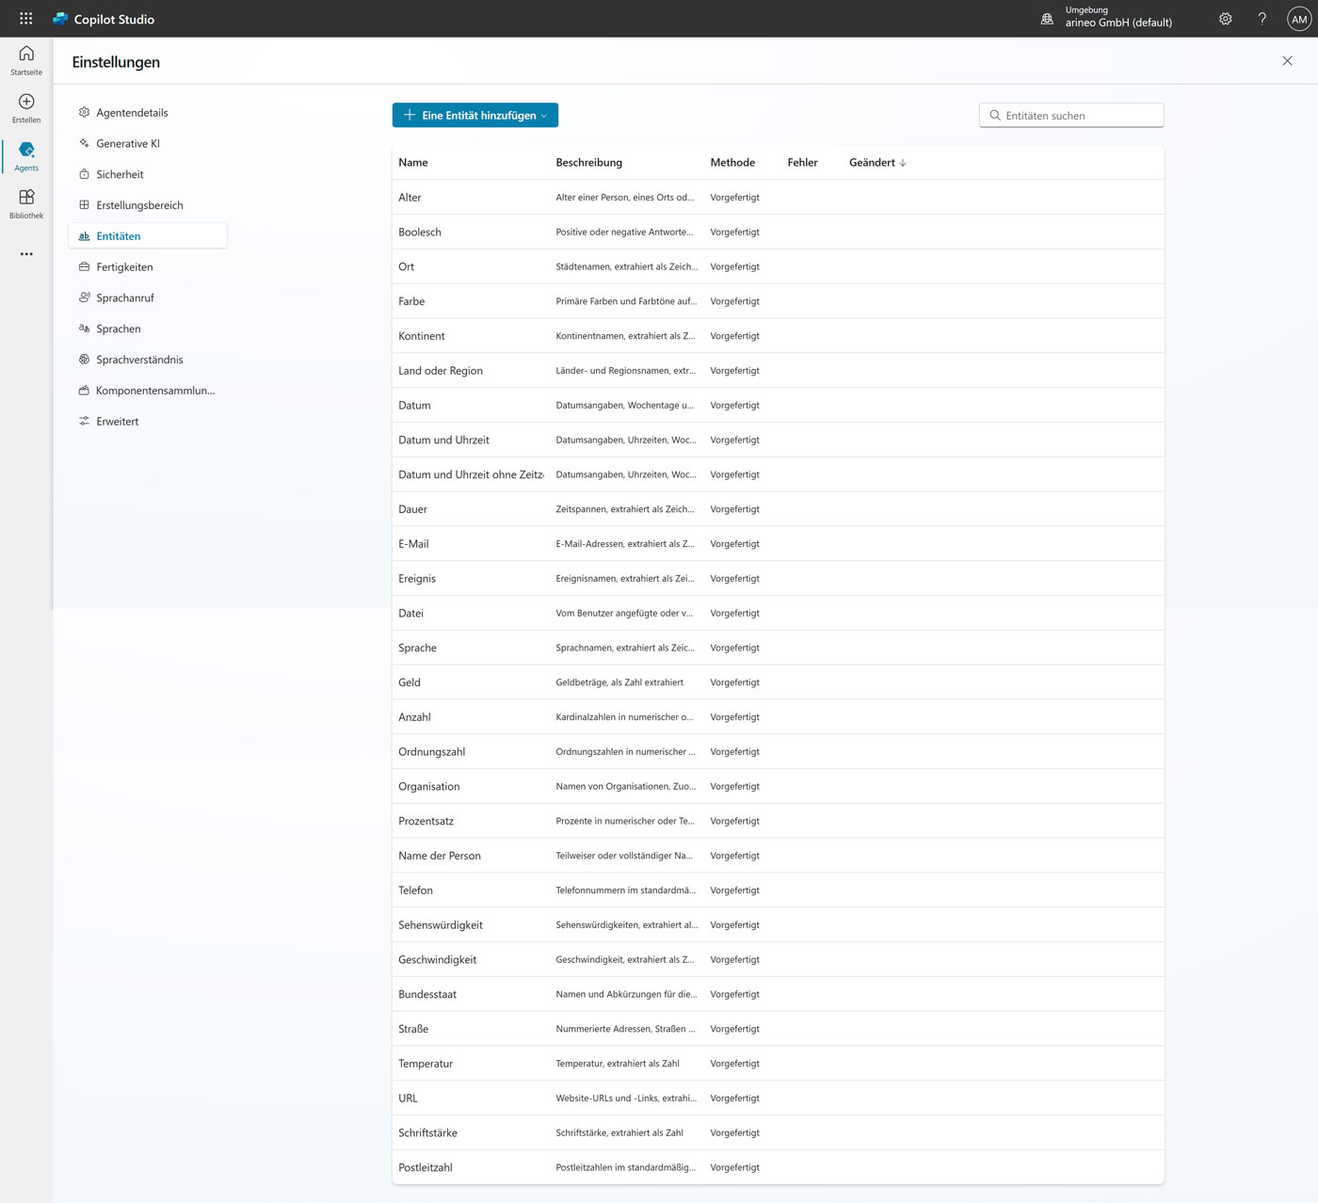Open the Umgebung environment selector
This screenshot has height=1203, width=1318.
coord(1107,17)
